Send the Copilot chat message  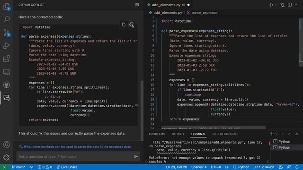pos(136,156)
